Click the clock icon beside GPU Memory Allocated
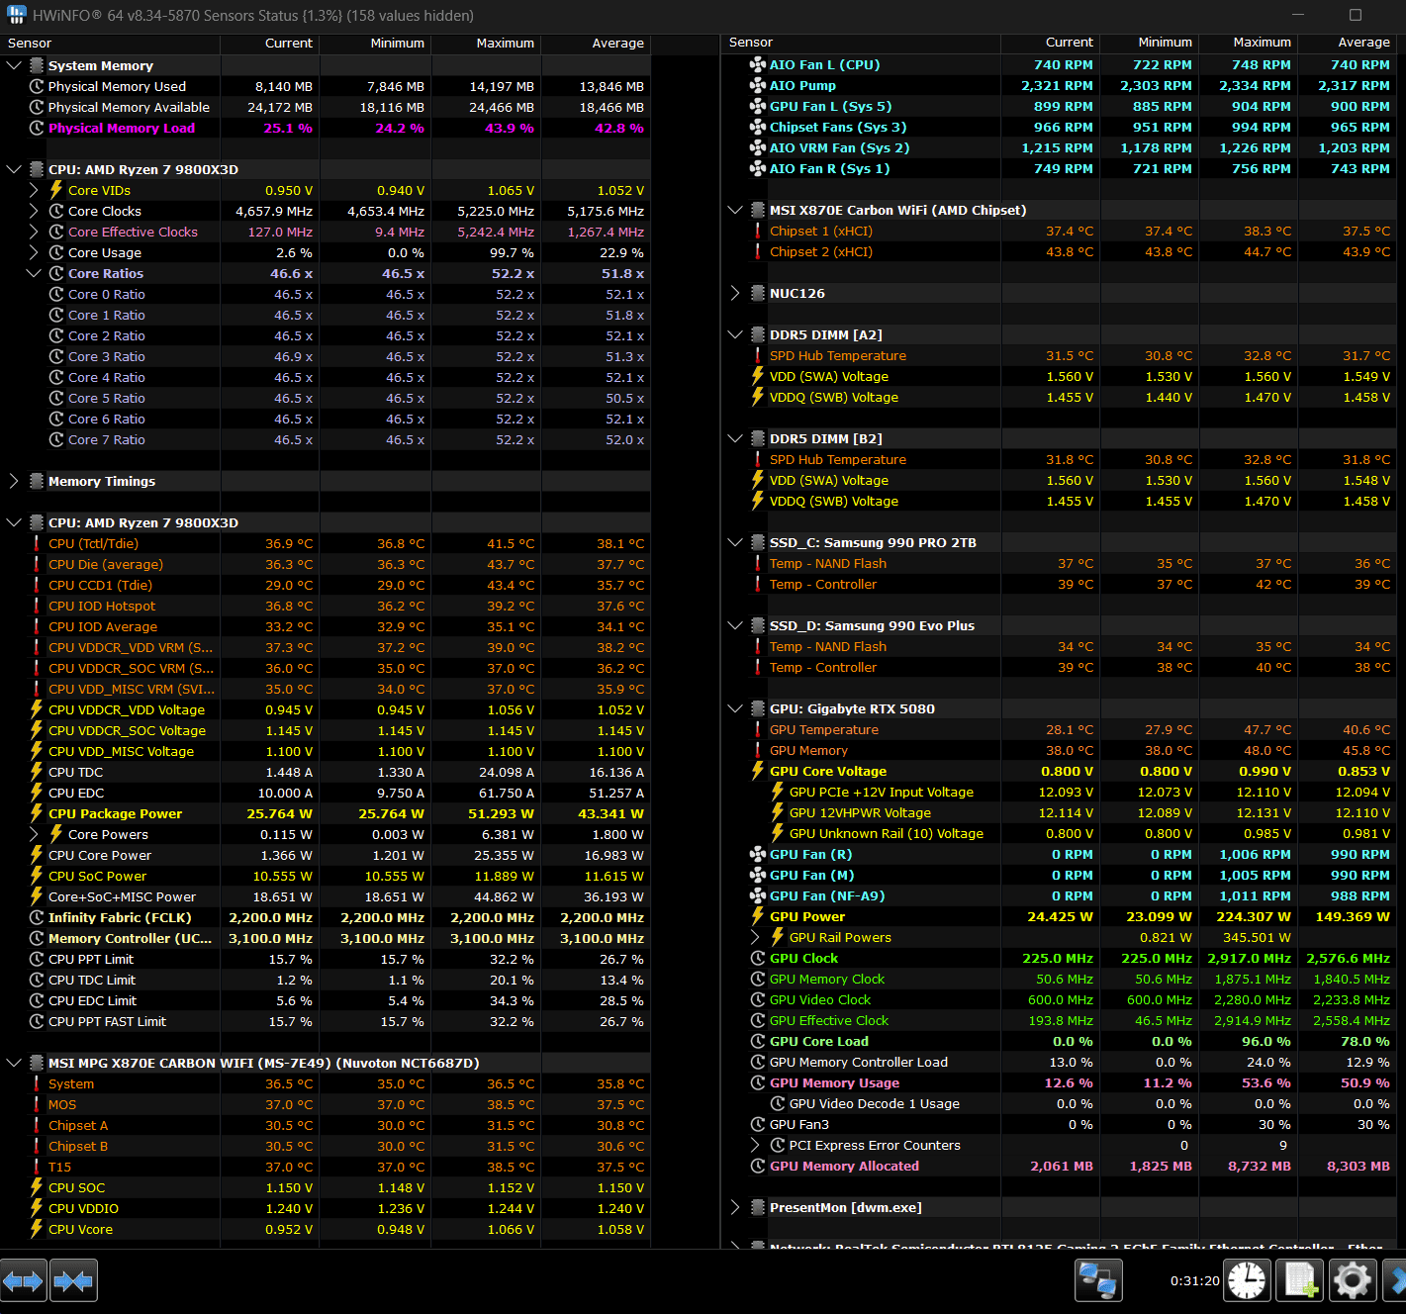The height and width of the screenshot is (1314, 1406). 758,1167
